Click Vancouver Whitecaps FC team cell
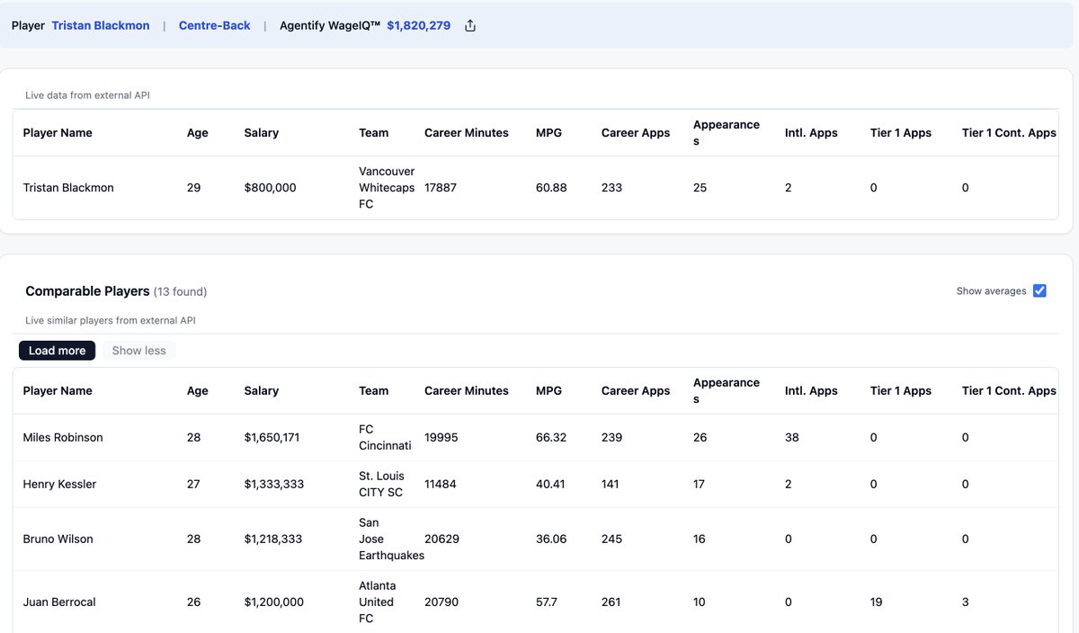This screenshot has width=1079, height=633. tap(387, 188)
